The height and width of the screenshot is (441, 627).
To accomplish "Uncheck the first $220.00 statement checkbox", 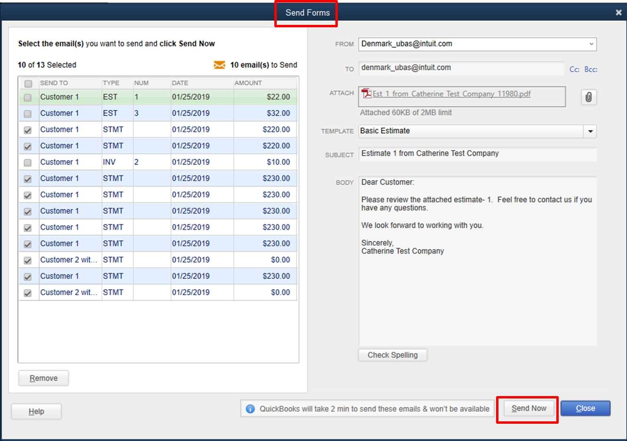I will (x=28, y=129).
